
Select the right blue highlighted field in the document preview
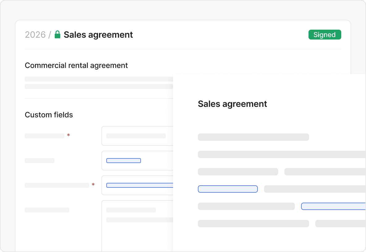[x=333, y=206]
